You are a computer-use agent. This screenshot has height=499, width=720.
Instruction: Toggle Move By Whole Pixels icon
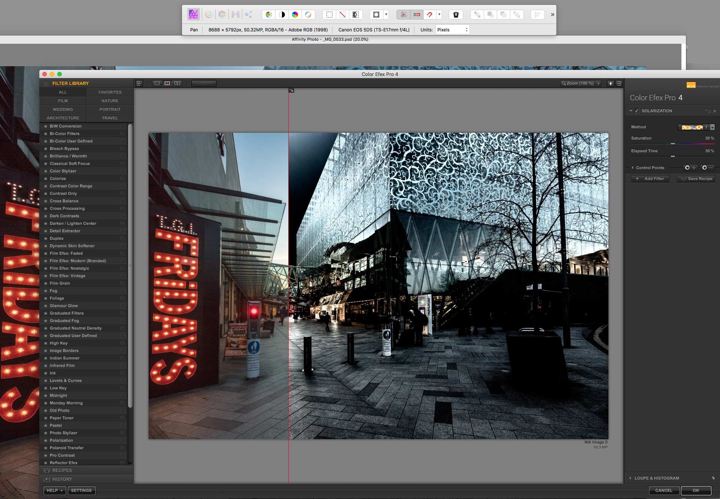(417, 15)
